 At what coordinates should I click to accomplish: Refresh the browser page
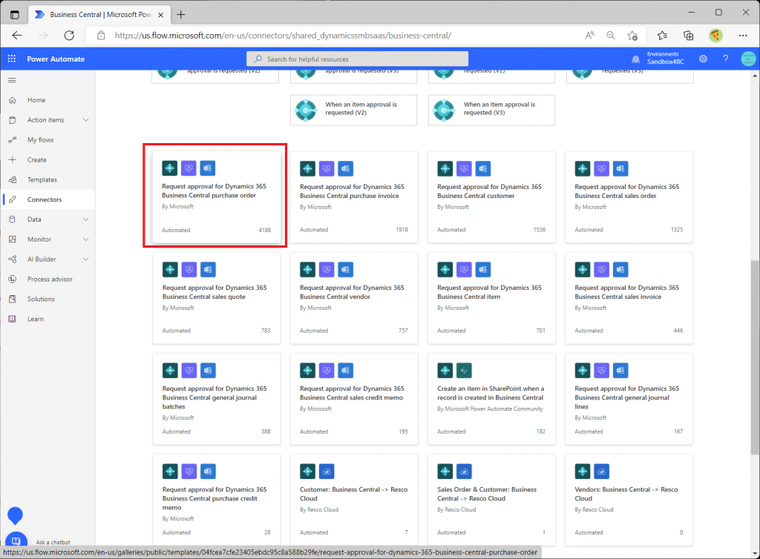coord(69,35)
